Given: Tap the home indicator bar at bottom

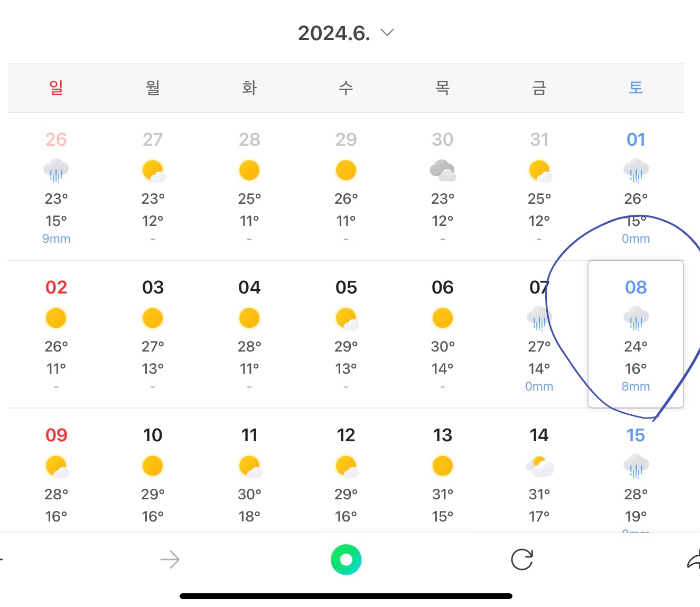Looking at the screenshot, I should click(346, 596).
